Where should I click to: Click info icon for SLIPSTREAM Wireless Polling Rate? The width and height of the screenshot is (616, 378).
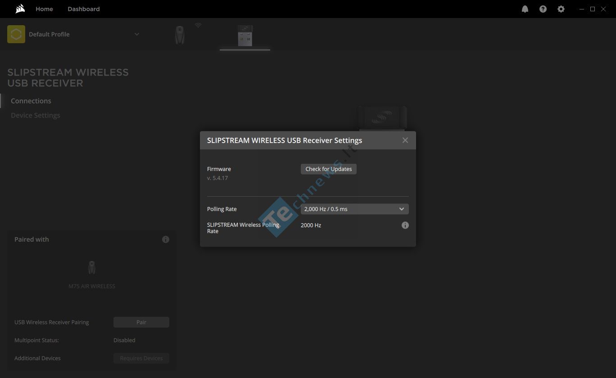tap(405, 225)
